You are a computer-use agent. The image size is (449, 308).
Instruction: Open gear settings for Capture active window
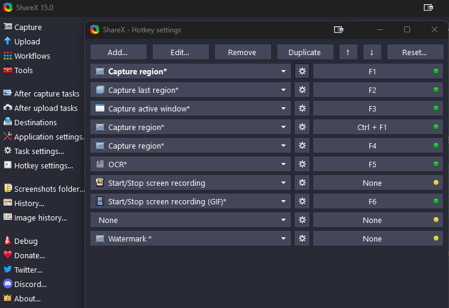[x=302, y=108]
